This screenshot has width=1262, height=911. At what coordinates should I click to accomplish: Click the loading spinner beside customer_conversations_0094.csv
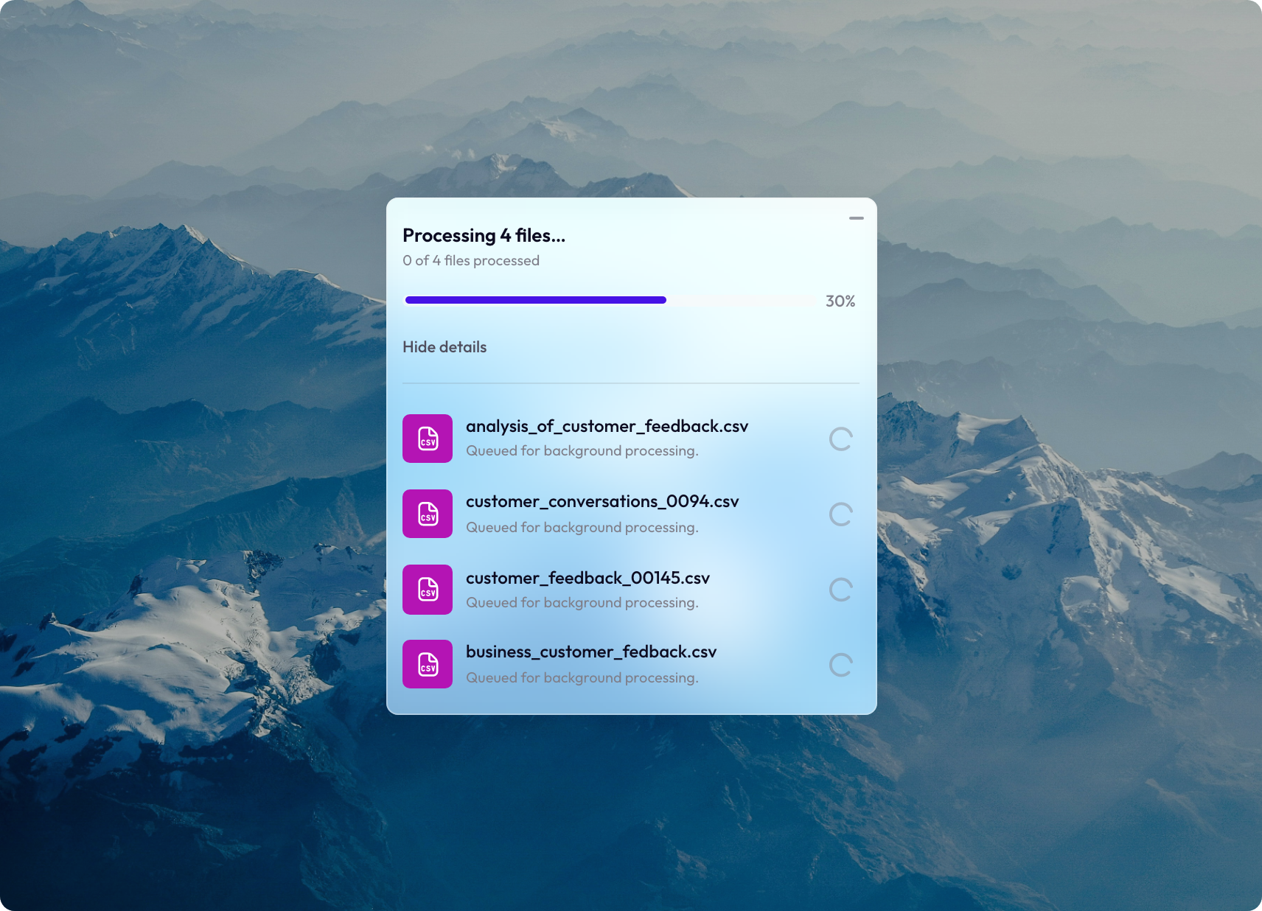(x=840, y=514)
